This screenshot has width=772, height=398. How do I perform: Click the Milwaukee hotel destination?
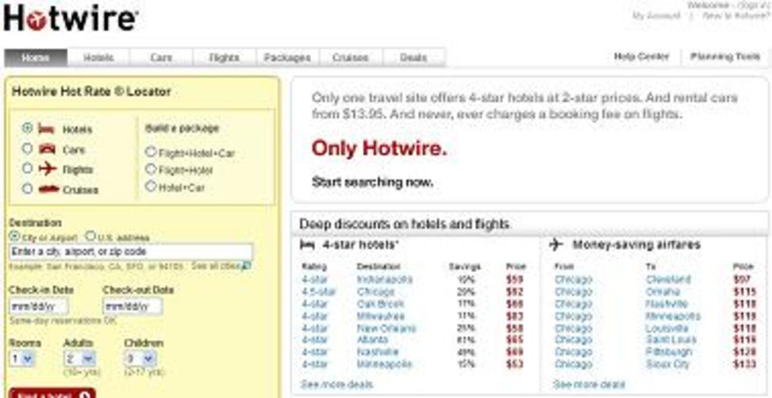(x=381, y=316)
